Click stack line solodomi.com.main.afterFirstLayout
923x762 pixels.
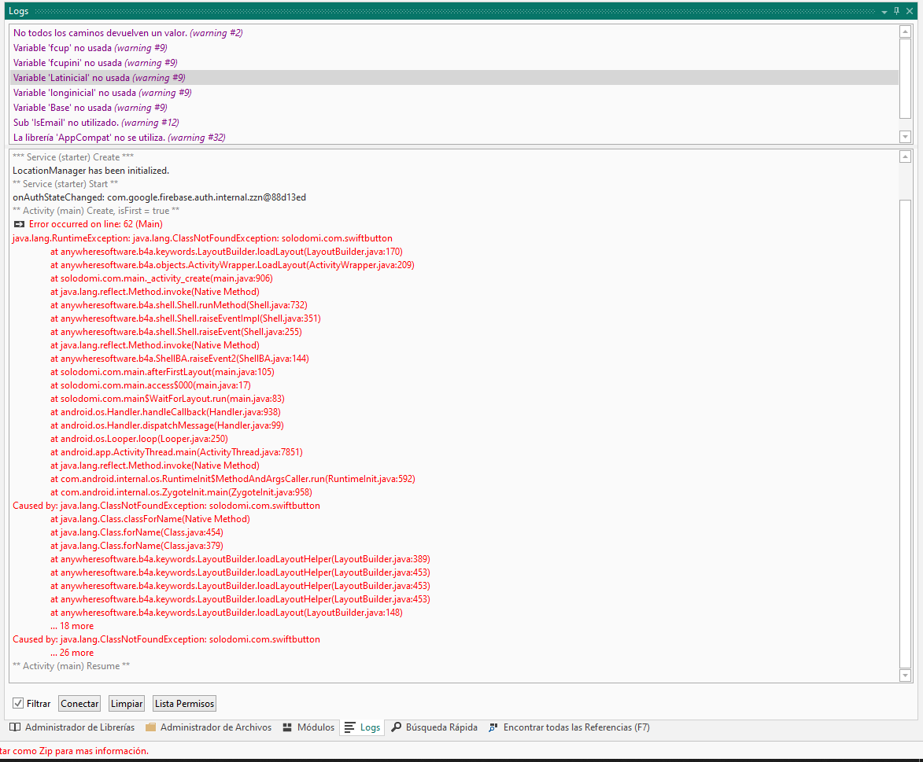[162, 372]
